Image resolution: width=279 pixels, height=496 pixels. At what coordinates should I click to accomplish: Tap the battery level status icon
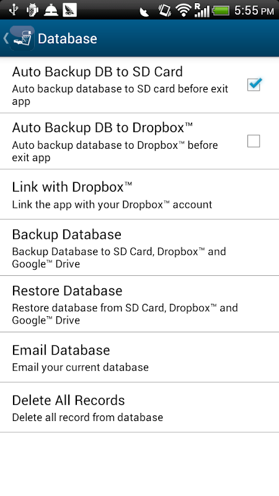point(221,11)
